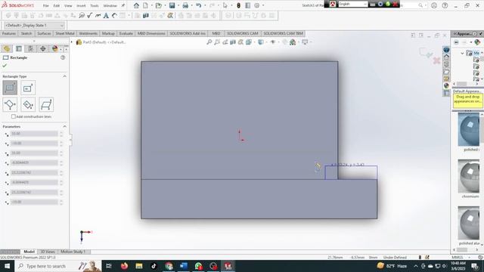Switch to the PropertyManager tab icon
The image size is (484, 272).
19,48
